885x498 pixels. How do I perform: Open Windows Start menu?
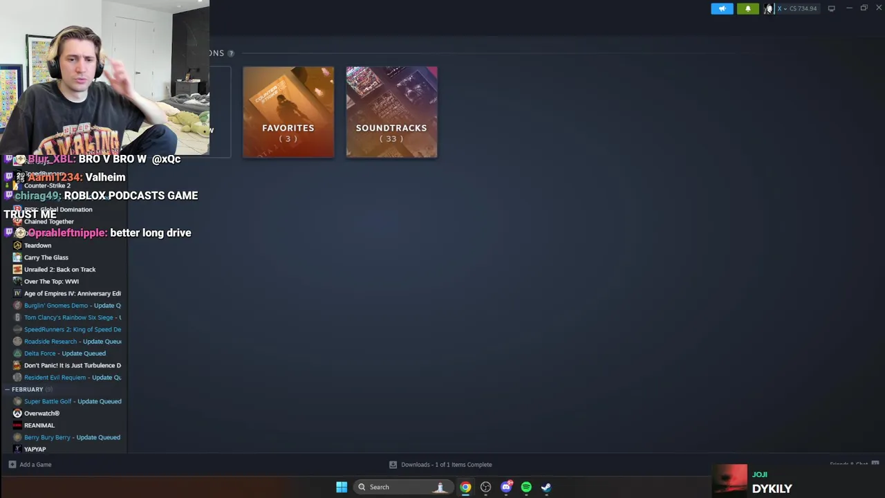pos(342,487)
